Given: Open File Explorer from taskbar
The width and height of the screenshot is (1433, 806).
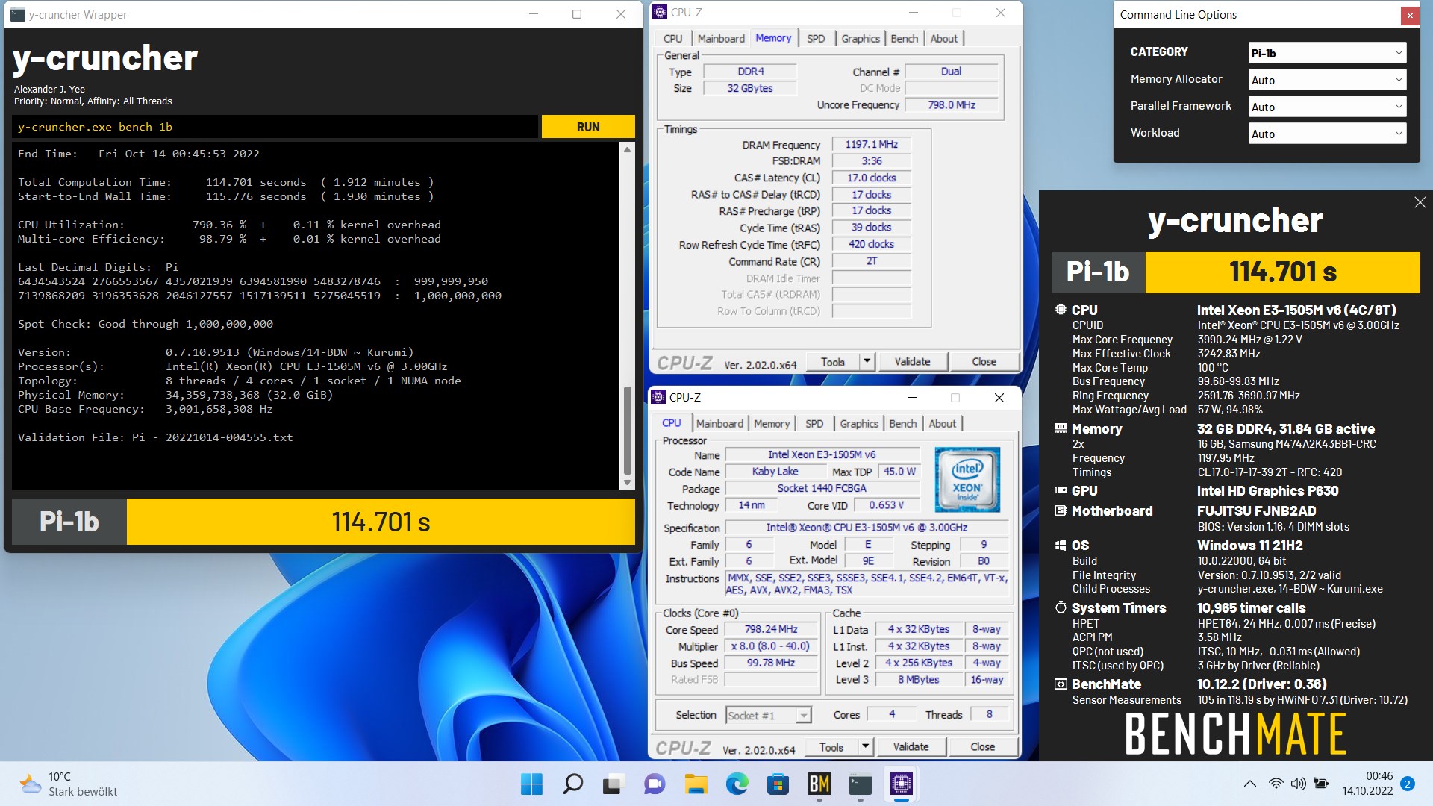Looking at the screenshot, I should (x=696, y=784).
